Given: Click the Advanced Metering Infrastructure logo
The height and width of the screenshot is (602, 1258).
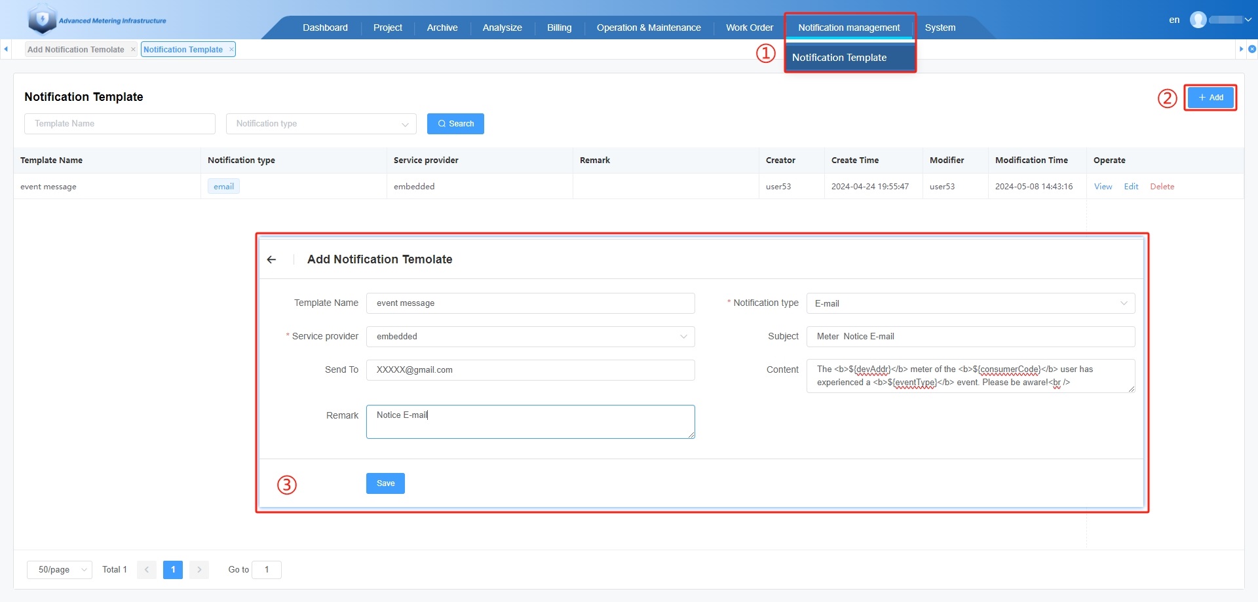Looking at the screenshot, I should (97, 20).
